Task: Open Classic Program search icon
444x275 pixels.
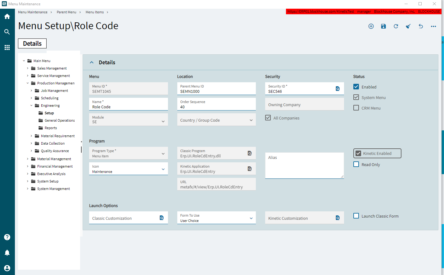Action: tap(250, 153)
